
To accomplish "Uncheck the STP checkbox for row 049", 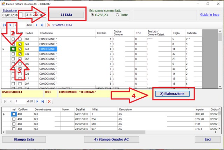I will [20, 44].
